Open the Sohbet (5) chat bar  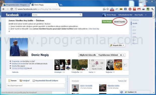137,92
